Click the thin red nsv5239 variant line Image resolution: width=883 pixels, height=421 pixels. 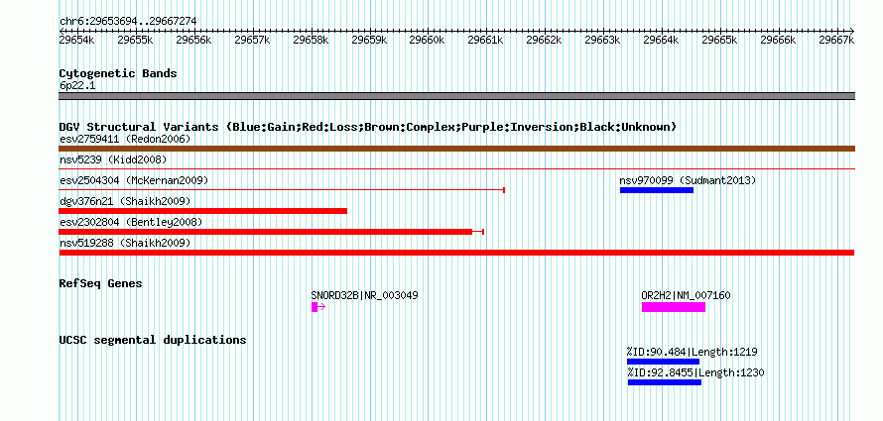456,168
